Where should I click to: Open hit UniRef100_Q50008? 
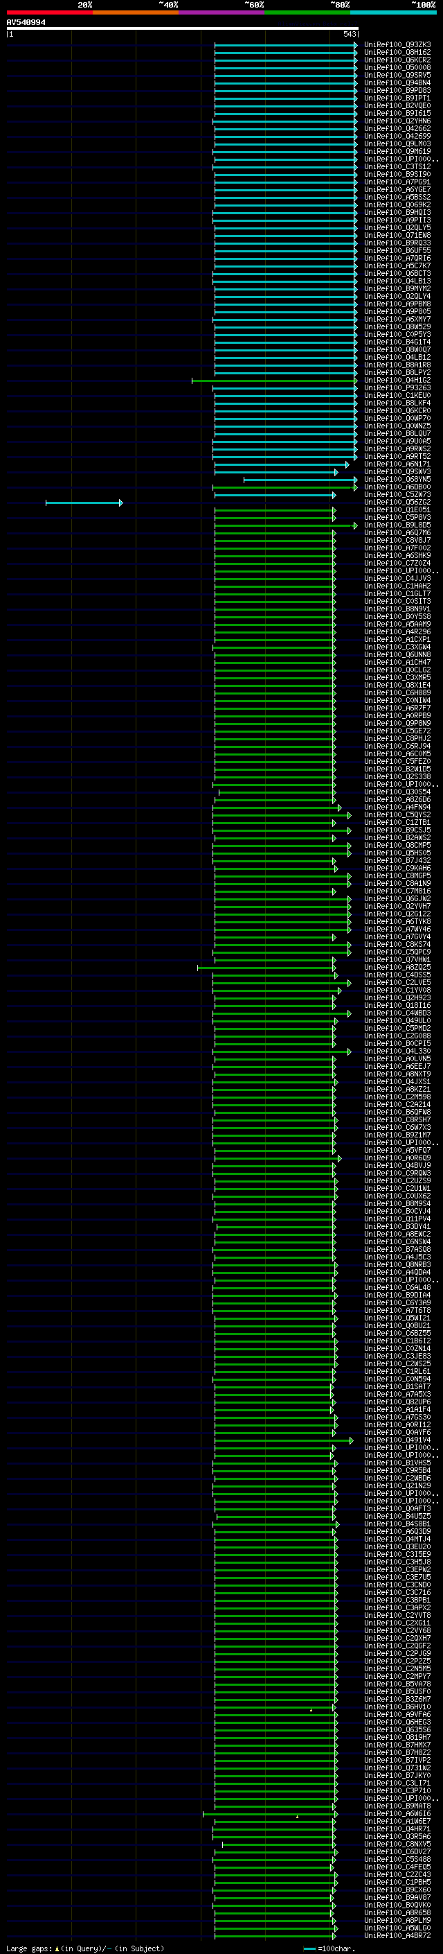coord(397,67)
